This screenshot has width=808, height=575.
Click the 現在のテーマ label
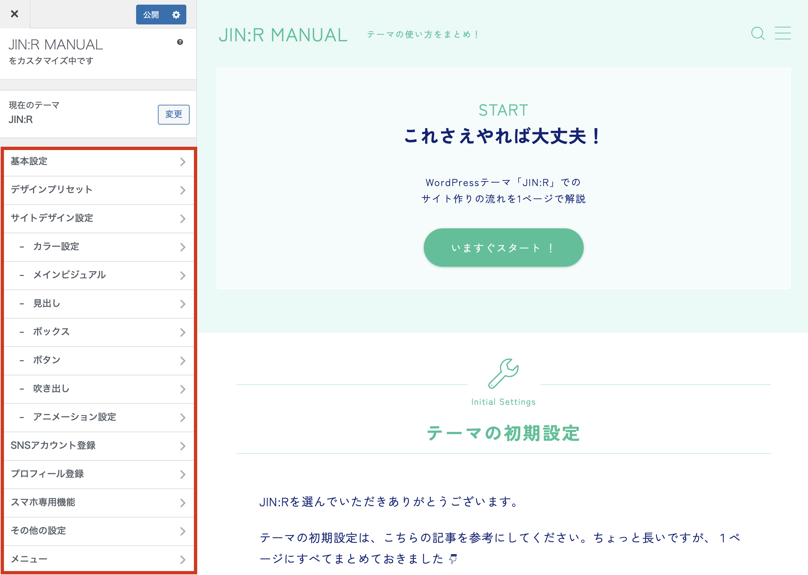(x=34, y=105)
